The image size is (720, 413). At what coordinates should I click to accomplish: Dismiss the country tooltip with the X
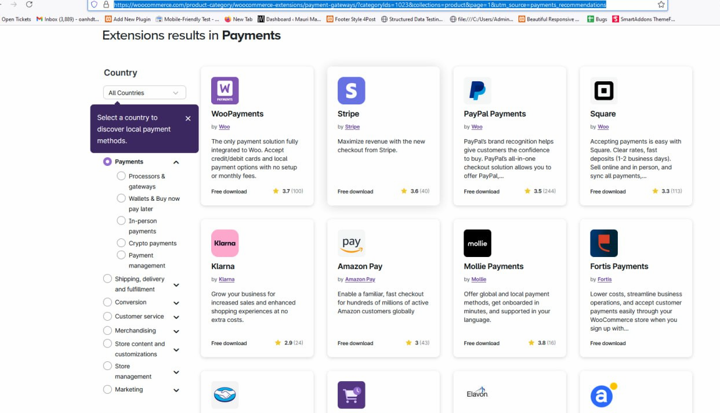coord(188,118)
